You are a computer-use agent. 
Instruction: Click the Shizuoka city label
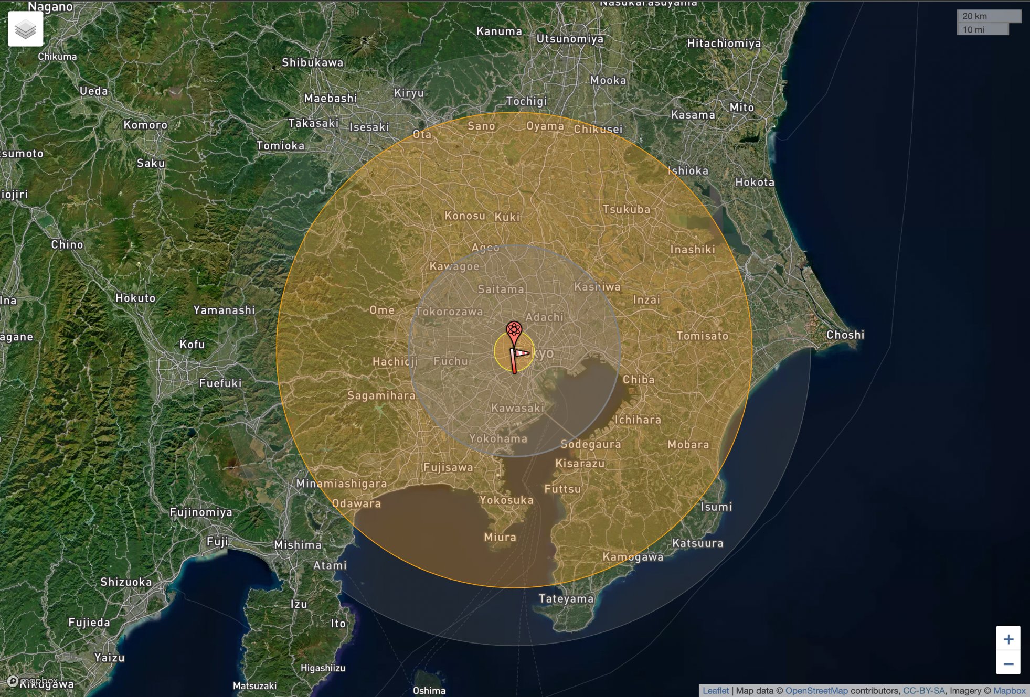pyautogui.click(x=126, y=582)
